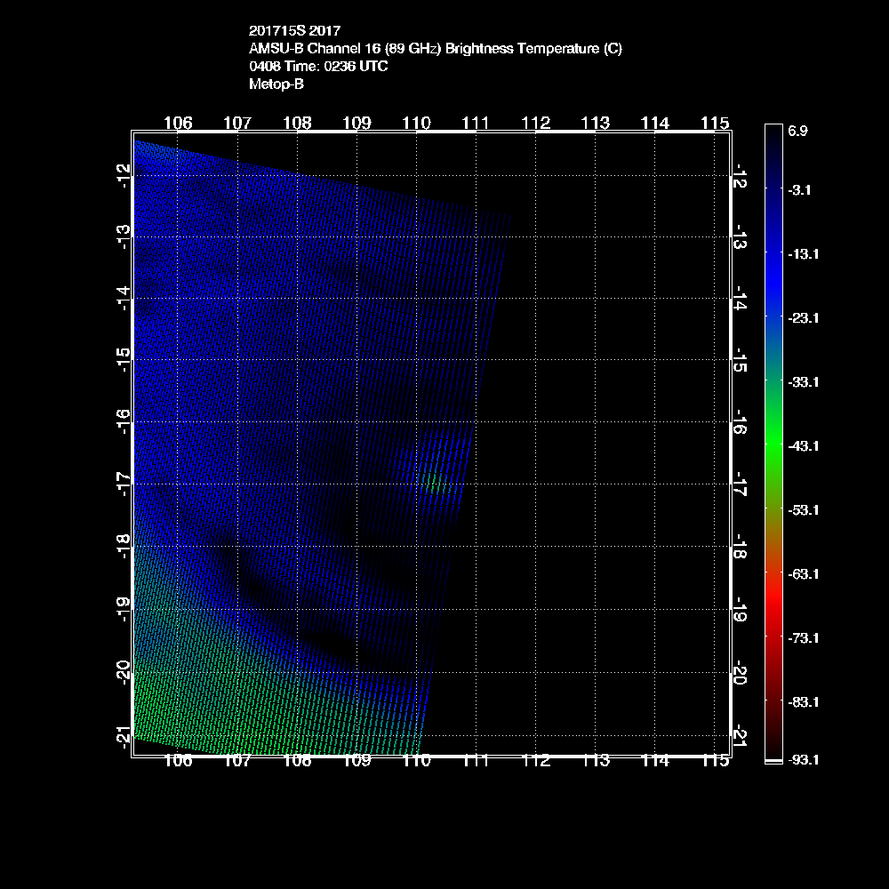
Task: Click the 106 label on the bottom axis
Action: pos(178,760)
